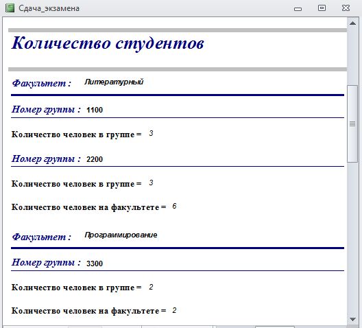Close the Сдача_экзамена report window

click(346, 8)
